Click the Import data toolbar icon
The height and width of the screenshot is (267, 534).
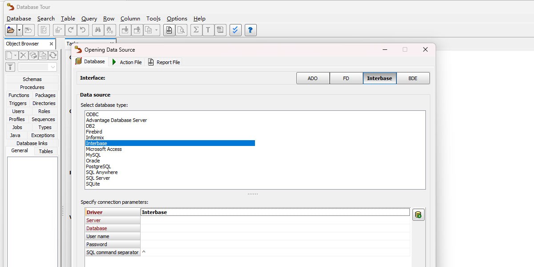125,30
